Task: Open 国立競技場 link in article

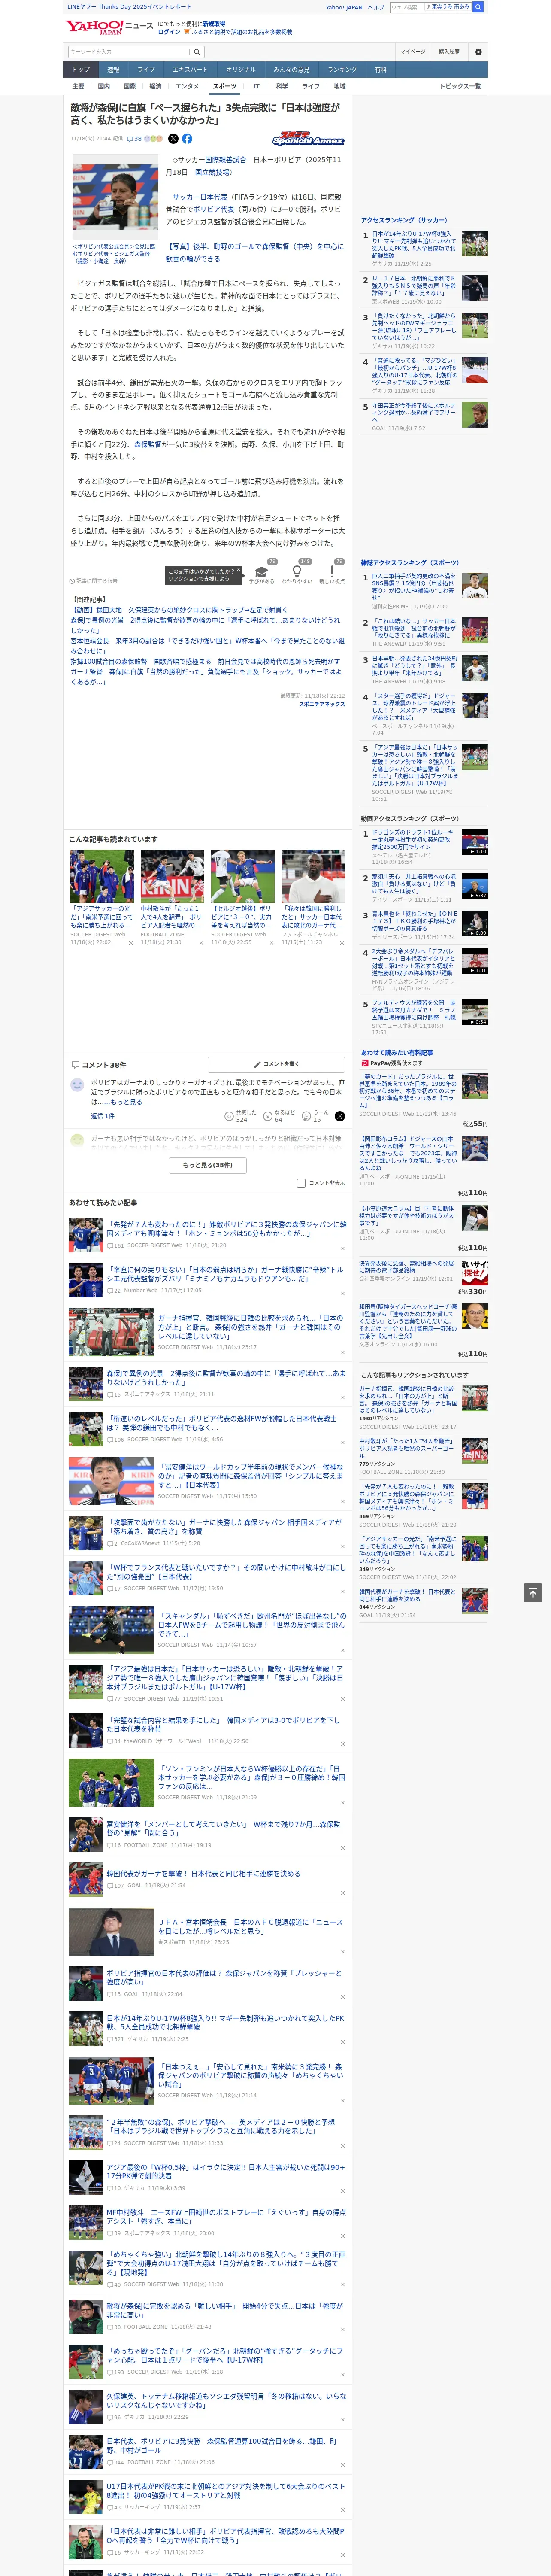Action: (213, 172)
